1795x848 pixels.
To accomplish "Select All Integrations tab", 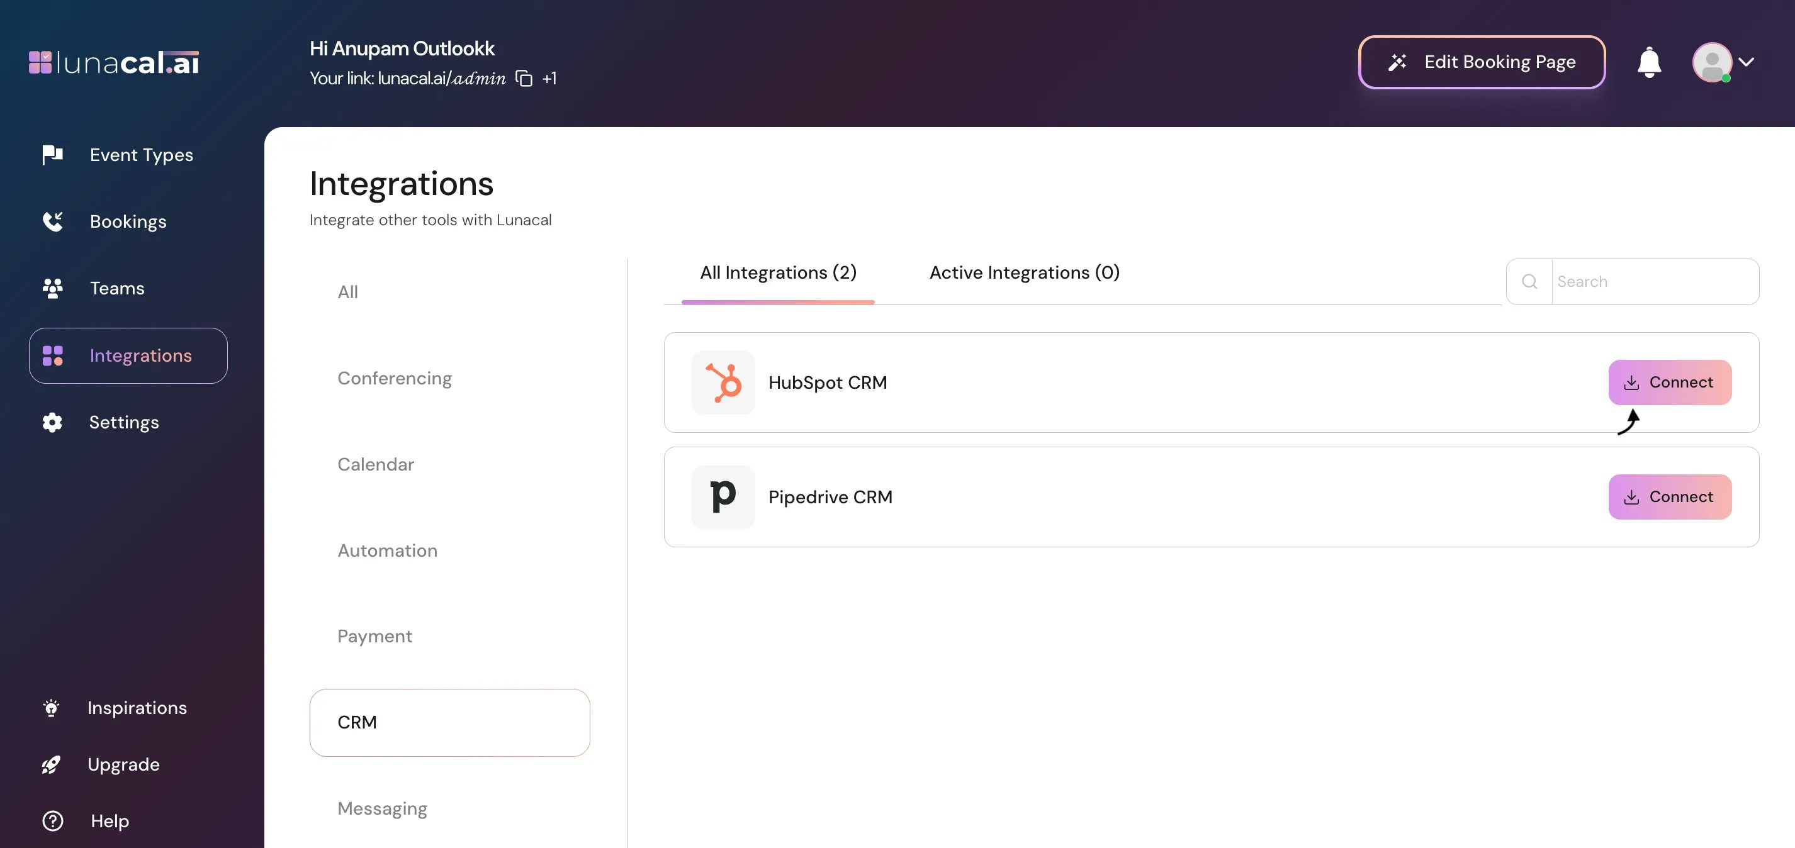I will click(x=778, y=273).
